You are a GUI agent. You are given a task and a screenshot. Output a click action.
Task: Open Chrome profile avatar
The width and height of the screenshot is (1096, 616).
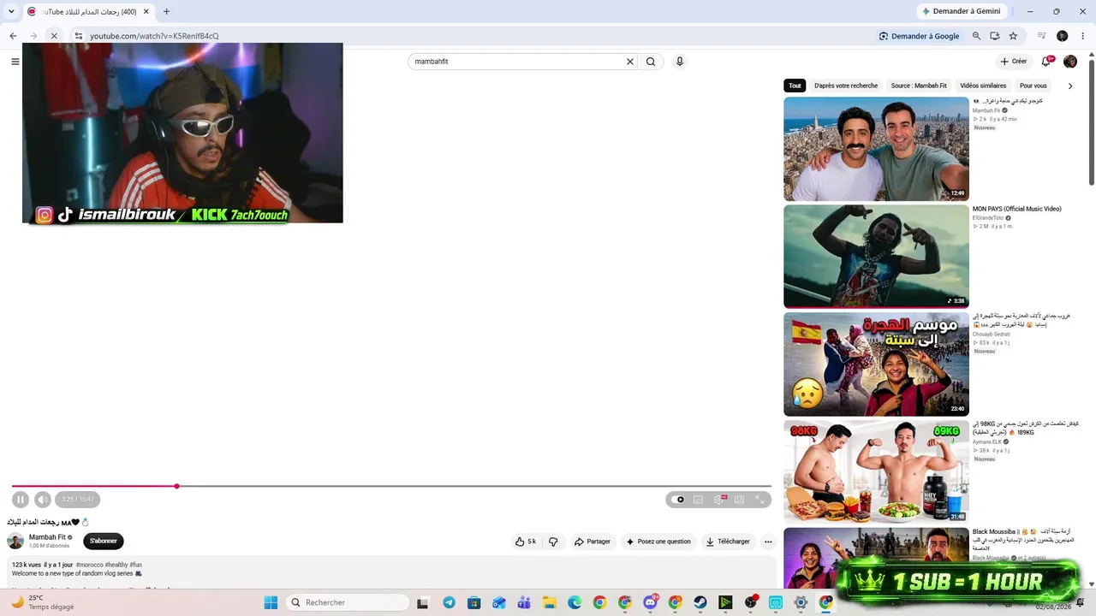pos(1063,36)
